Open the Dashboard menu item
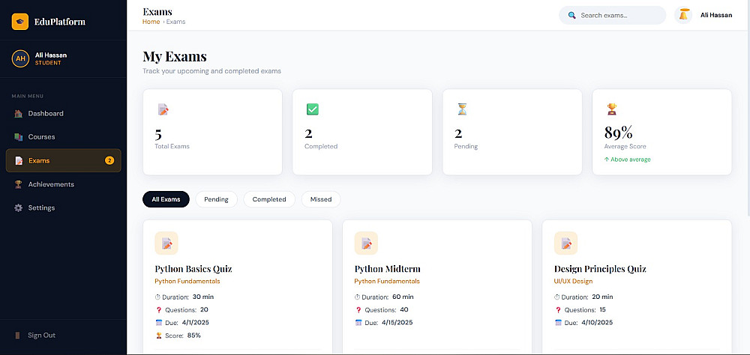This screenshot has width=750, height=355. [46, 114]
